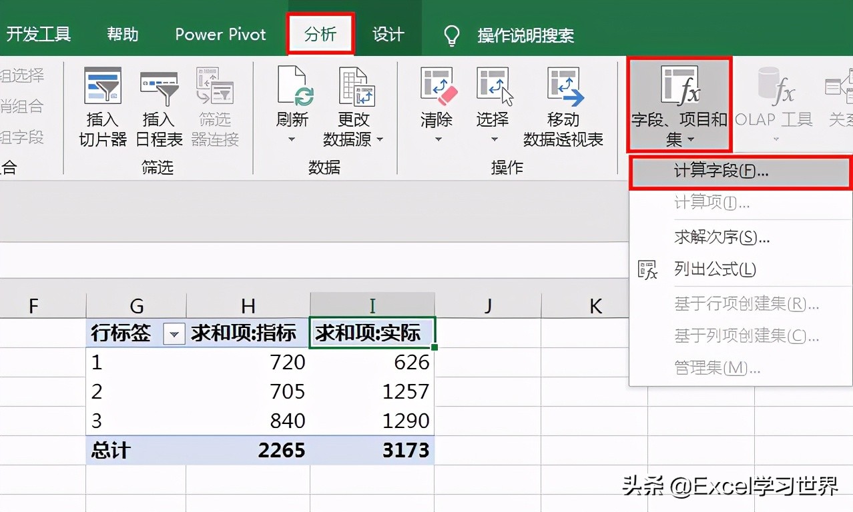
Task: Choose 求解次序(S)... from the menu
Action: (741, 237)
